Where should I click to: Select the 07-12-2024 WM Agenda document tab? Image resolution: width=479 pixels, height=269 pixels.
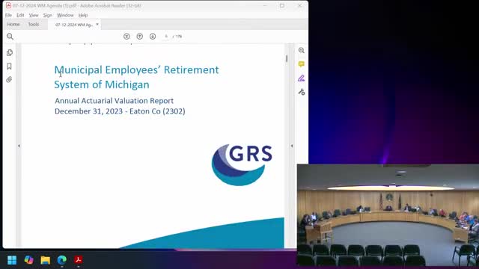click(74, 25)
